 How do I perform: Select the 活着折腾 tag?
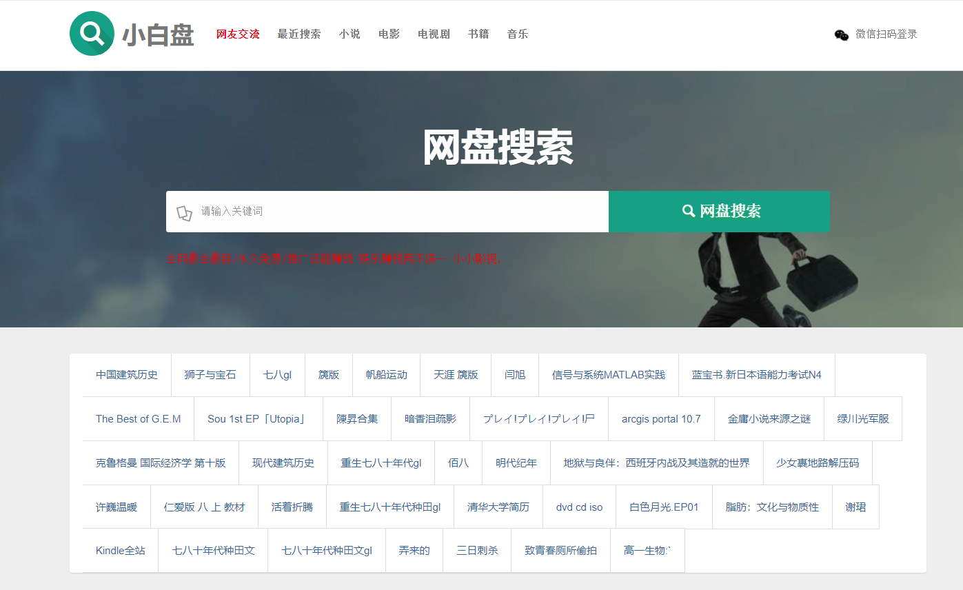[292, 507]
